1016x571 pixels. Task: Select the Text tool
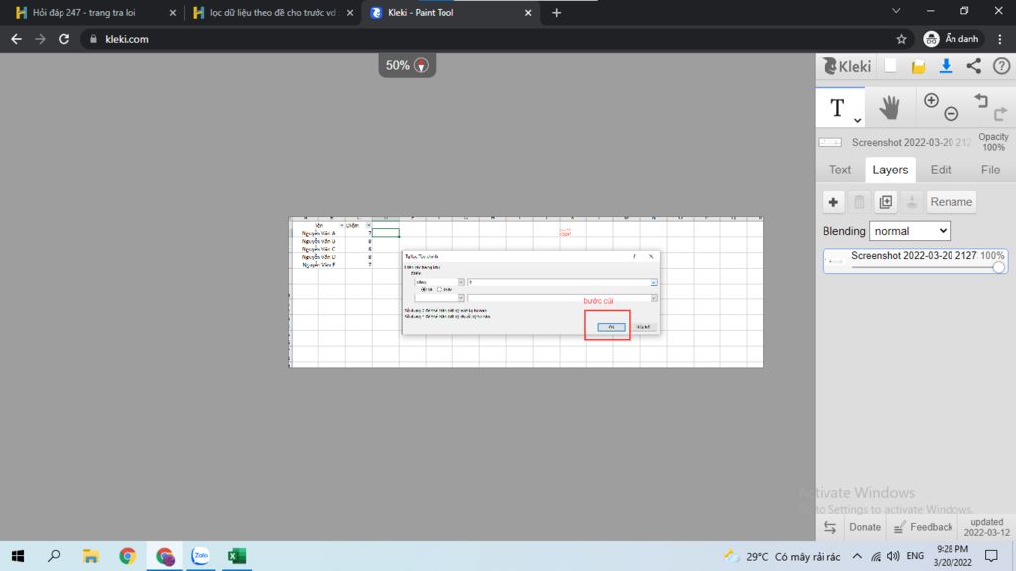point(837,108)
